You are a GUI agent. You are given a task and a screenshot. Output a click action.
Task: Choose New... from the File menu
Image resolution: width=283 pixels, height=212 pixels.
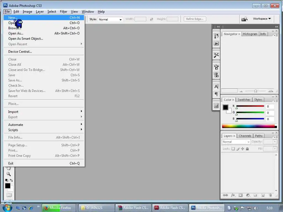44,18
